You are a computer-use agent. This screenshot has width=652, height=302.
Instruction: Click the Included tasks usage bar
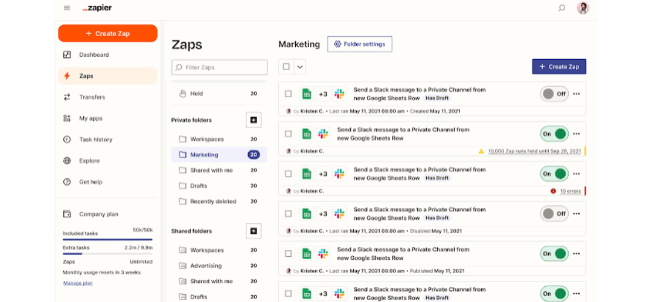[x=107, y=239]
